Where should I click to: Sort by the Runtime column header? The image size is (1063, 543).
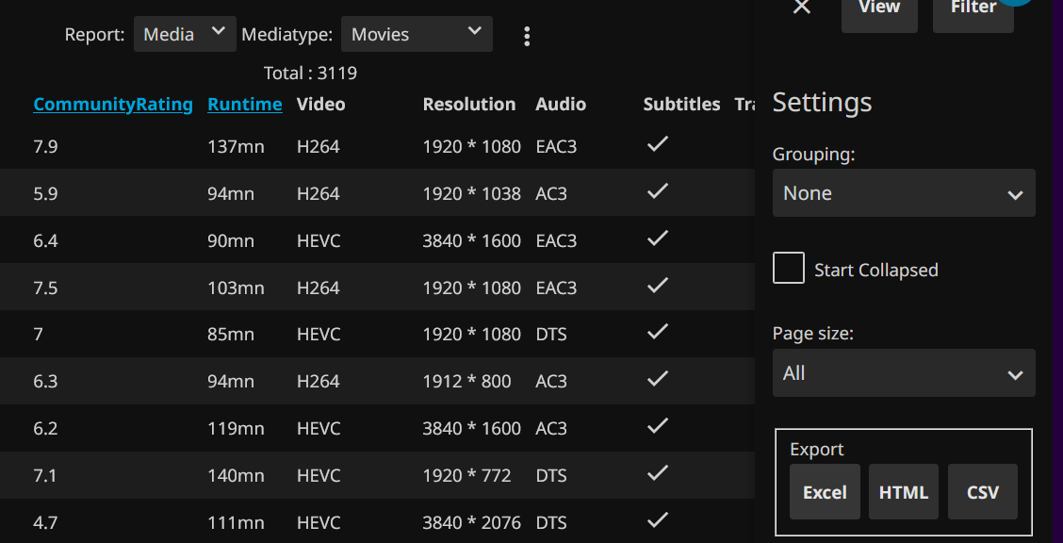pyautogui.click(x=245, y=105)
